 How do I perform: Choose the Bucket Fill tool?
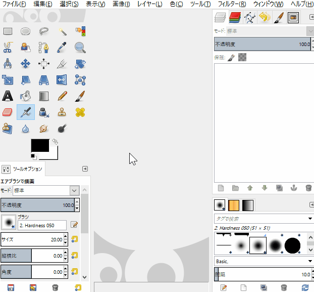coord(25,96)
